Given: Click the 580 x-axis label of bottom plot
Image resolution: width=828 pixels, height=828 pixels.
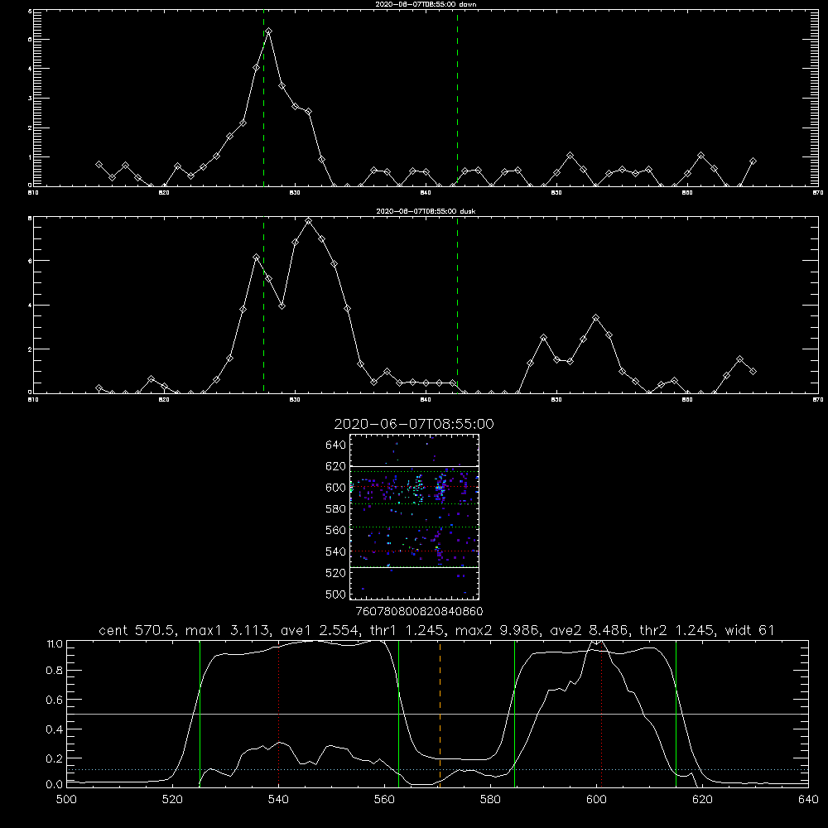Looking at the screenshot, I should pos(490,800).
